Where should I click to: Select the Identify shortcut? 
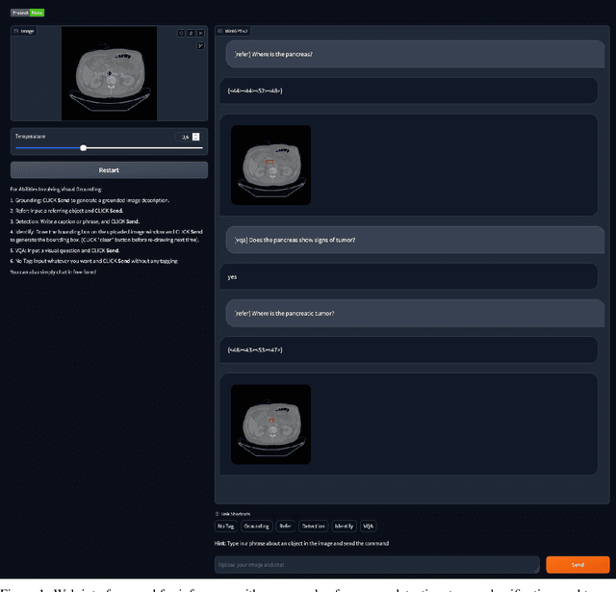[x=345, y=526]
